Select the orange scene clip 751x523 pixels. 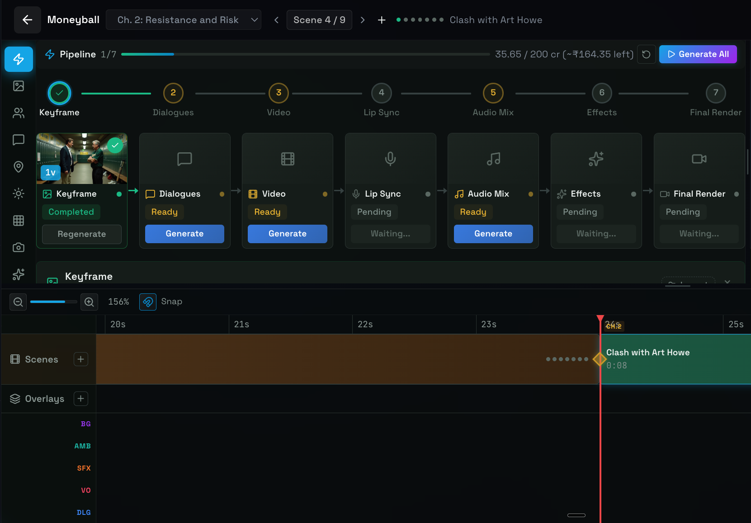[x=347, y=359]
